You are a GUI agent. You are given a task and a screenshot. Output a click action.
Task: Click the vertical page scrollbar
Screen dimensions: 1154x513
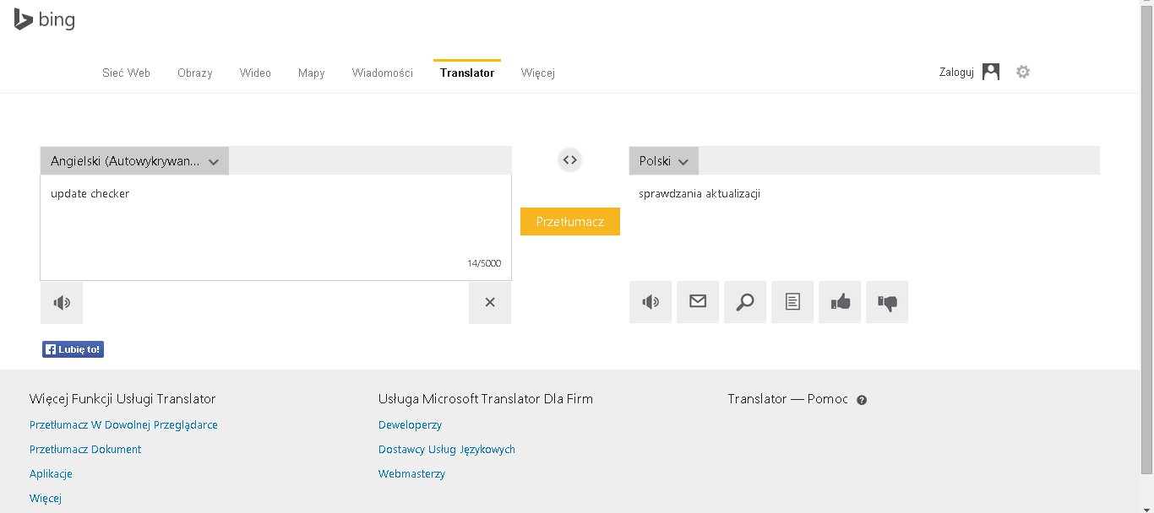coord(1146,240)
